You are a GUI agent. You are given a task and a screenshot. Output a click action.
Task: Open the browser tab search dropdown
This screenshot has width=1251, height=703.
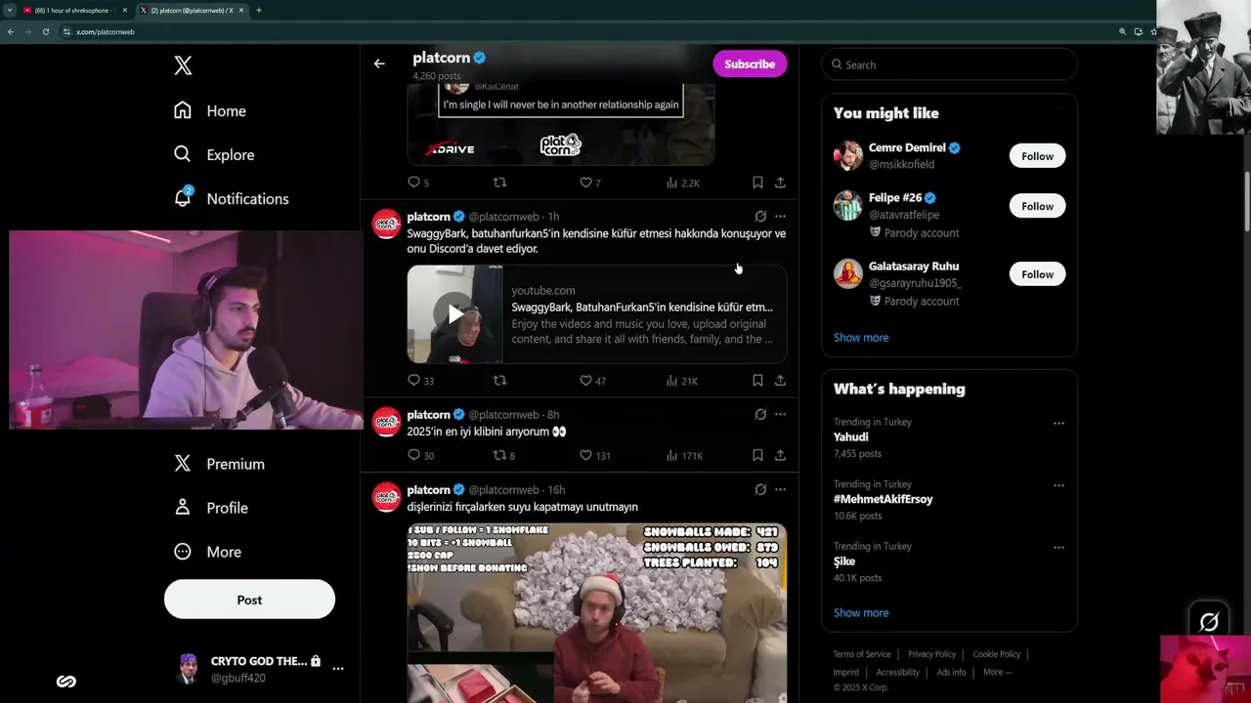click(8, 10)
